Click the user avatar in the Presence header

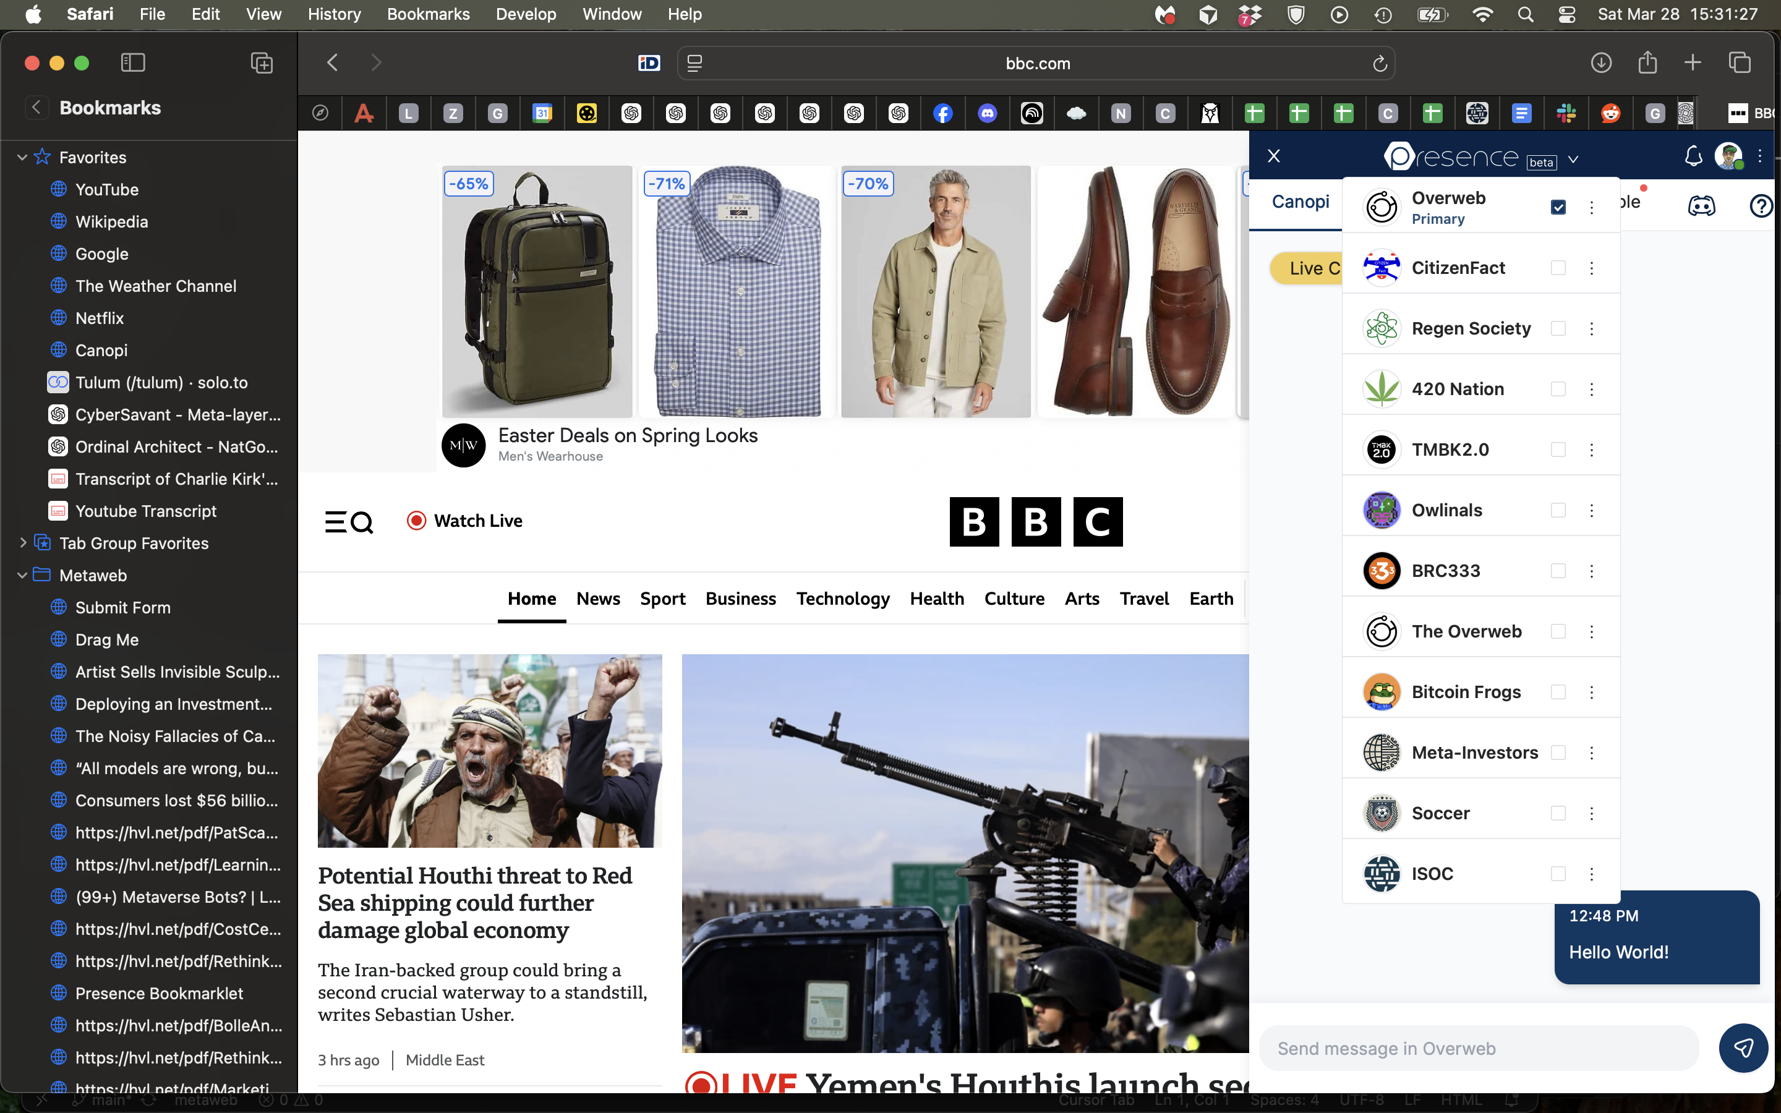[1730, 156]
